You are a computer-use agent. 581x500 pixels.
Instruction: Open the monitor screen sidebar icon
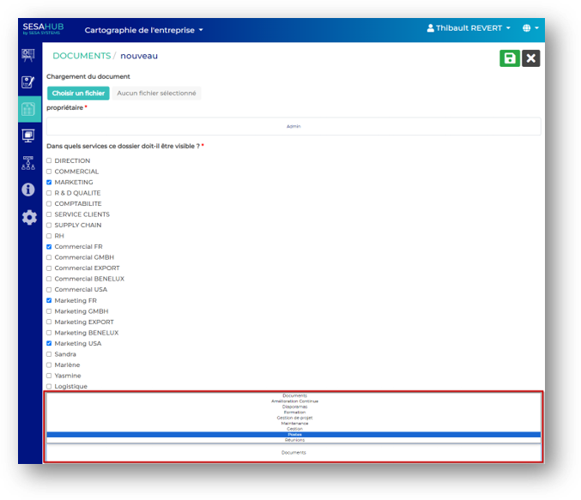click(x=28, y=136)
